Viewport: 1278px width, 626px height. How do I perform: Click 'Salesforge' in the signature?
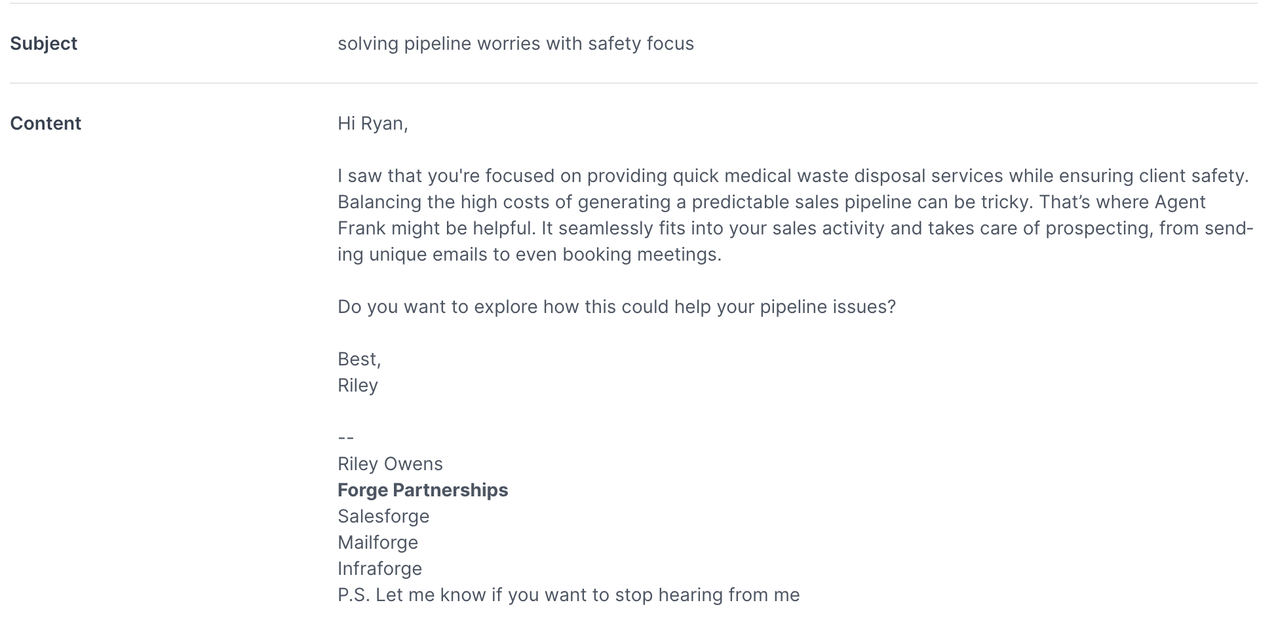click(x=383, y=516)
